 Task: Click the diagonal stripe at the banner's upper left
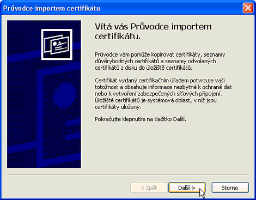[23, 56]
